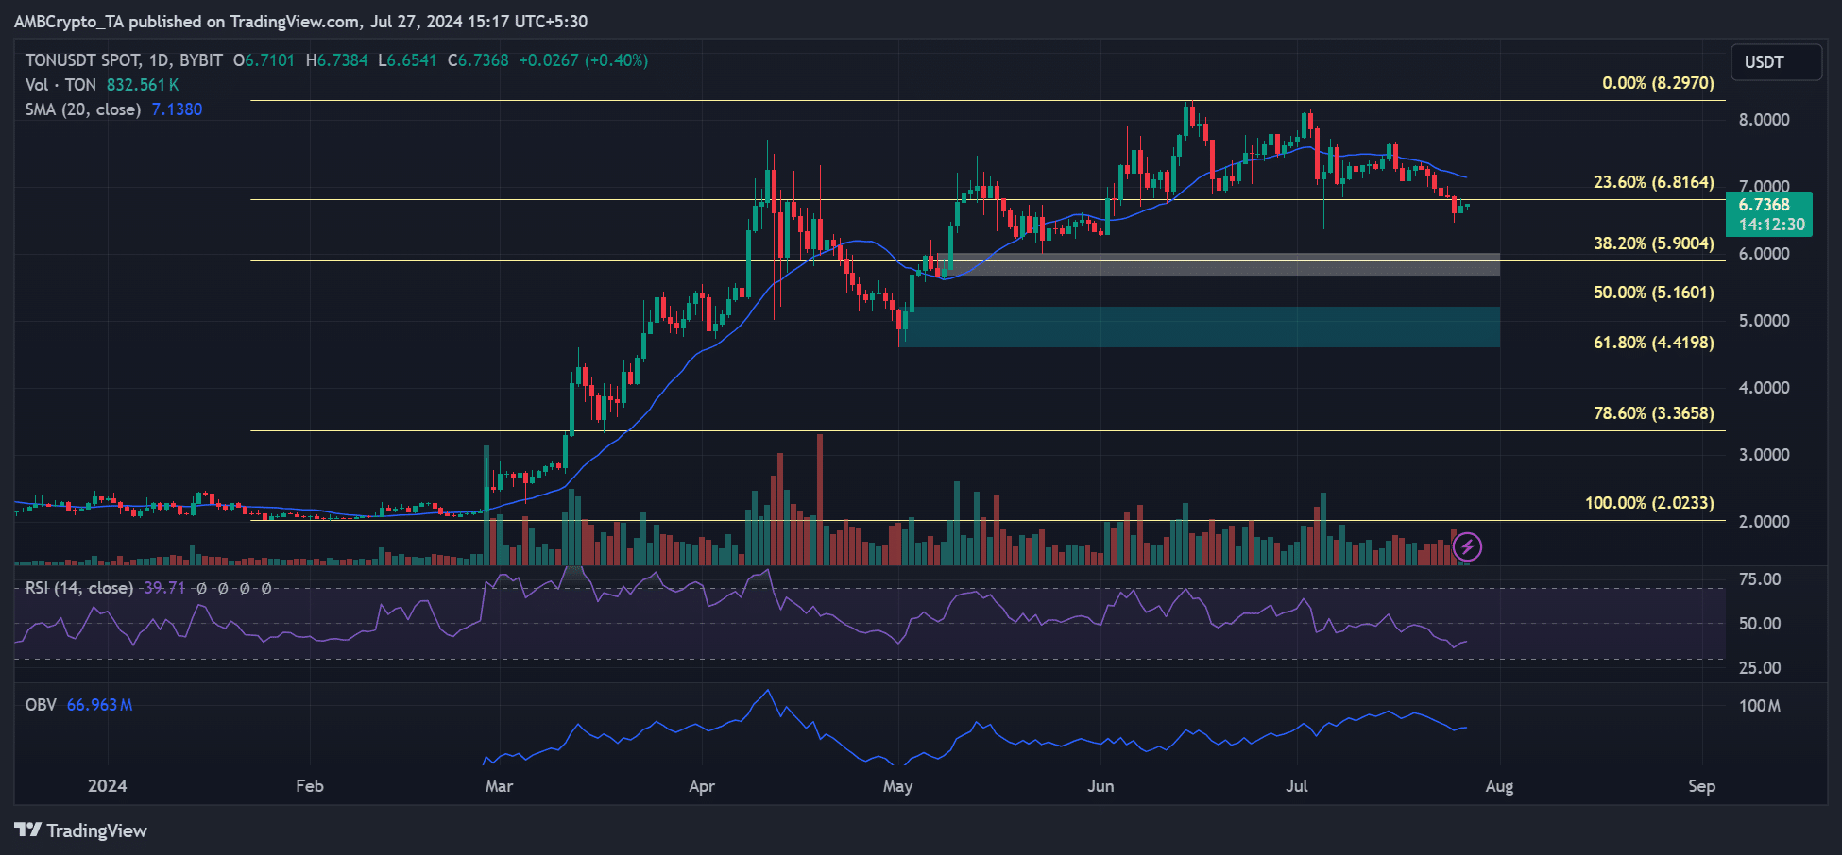
Task: Select the 61.80% (4.4198) Fibonacci label
Action: tap(1654, 343)
